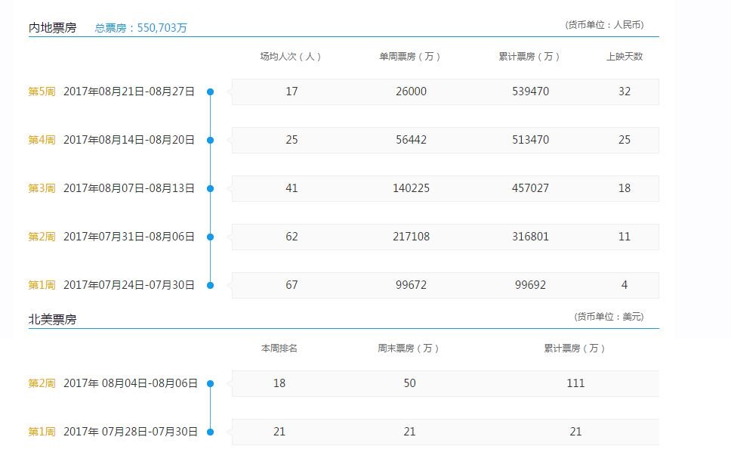Click the North America 08月04日-08月06日 timeline dot
This screenshot has height=471, width=731.
click(x=211, y=384)
